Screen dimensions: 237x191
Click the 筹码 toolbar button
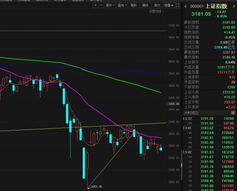[x=134, y=5]
